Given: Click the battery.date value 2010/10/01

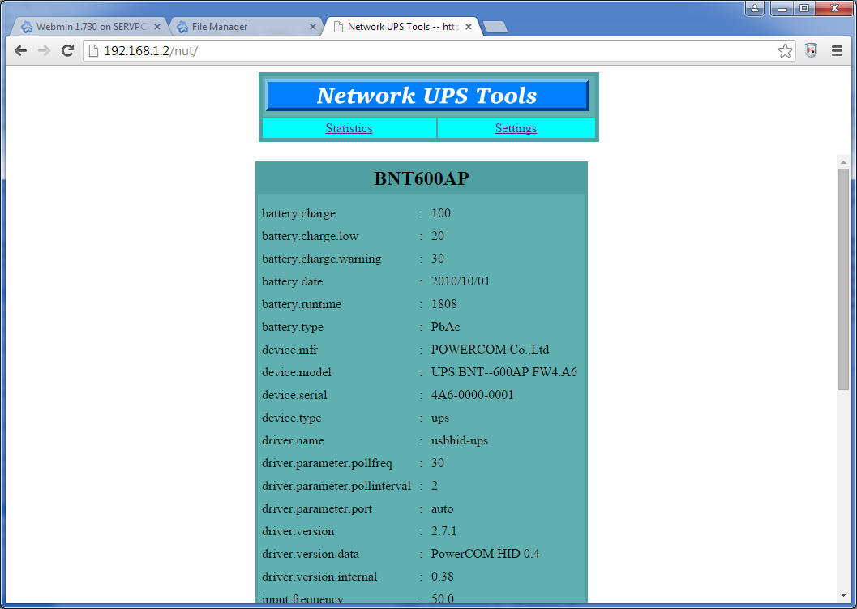Looking at the screenshot, I should [461, 281].
